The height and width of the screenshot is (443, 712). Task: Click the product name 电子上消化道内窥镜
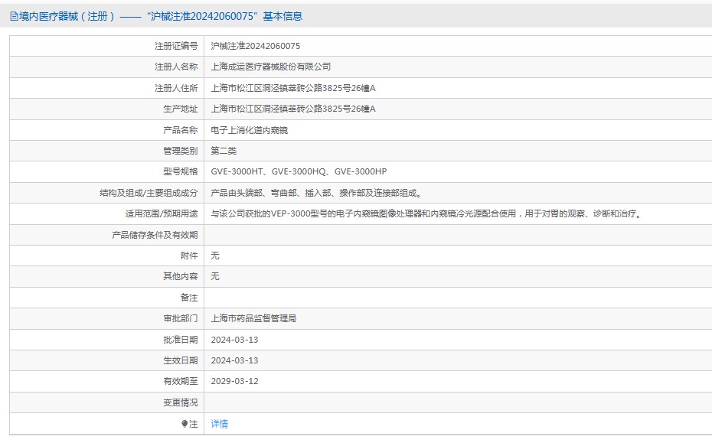(250, 130)
